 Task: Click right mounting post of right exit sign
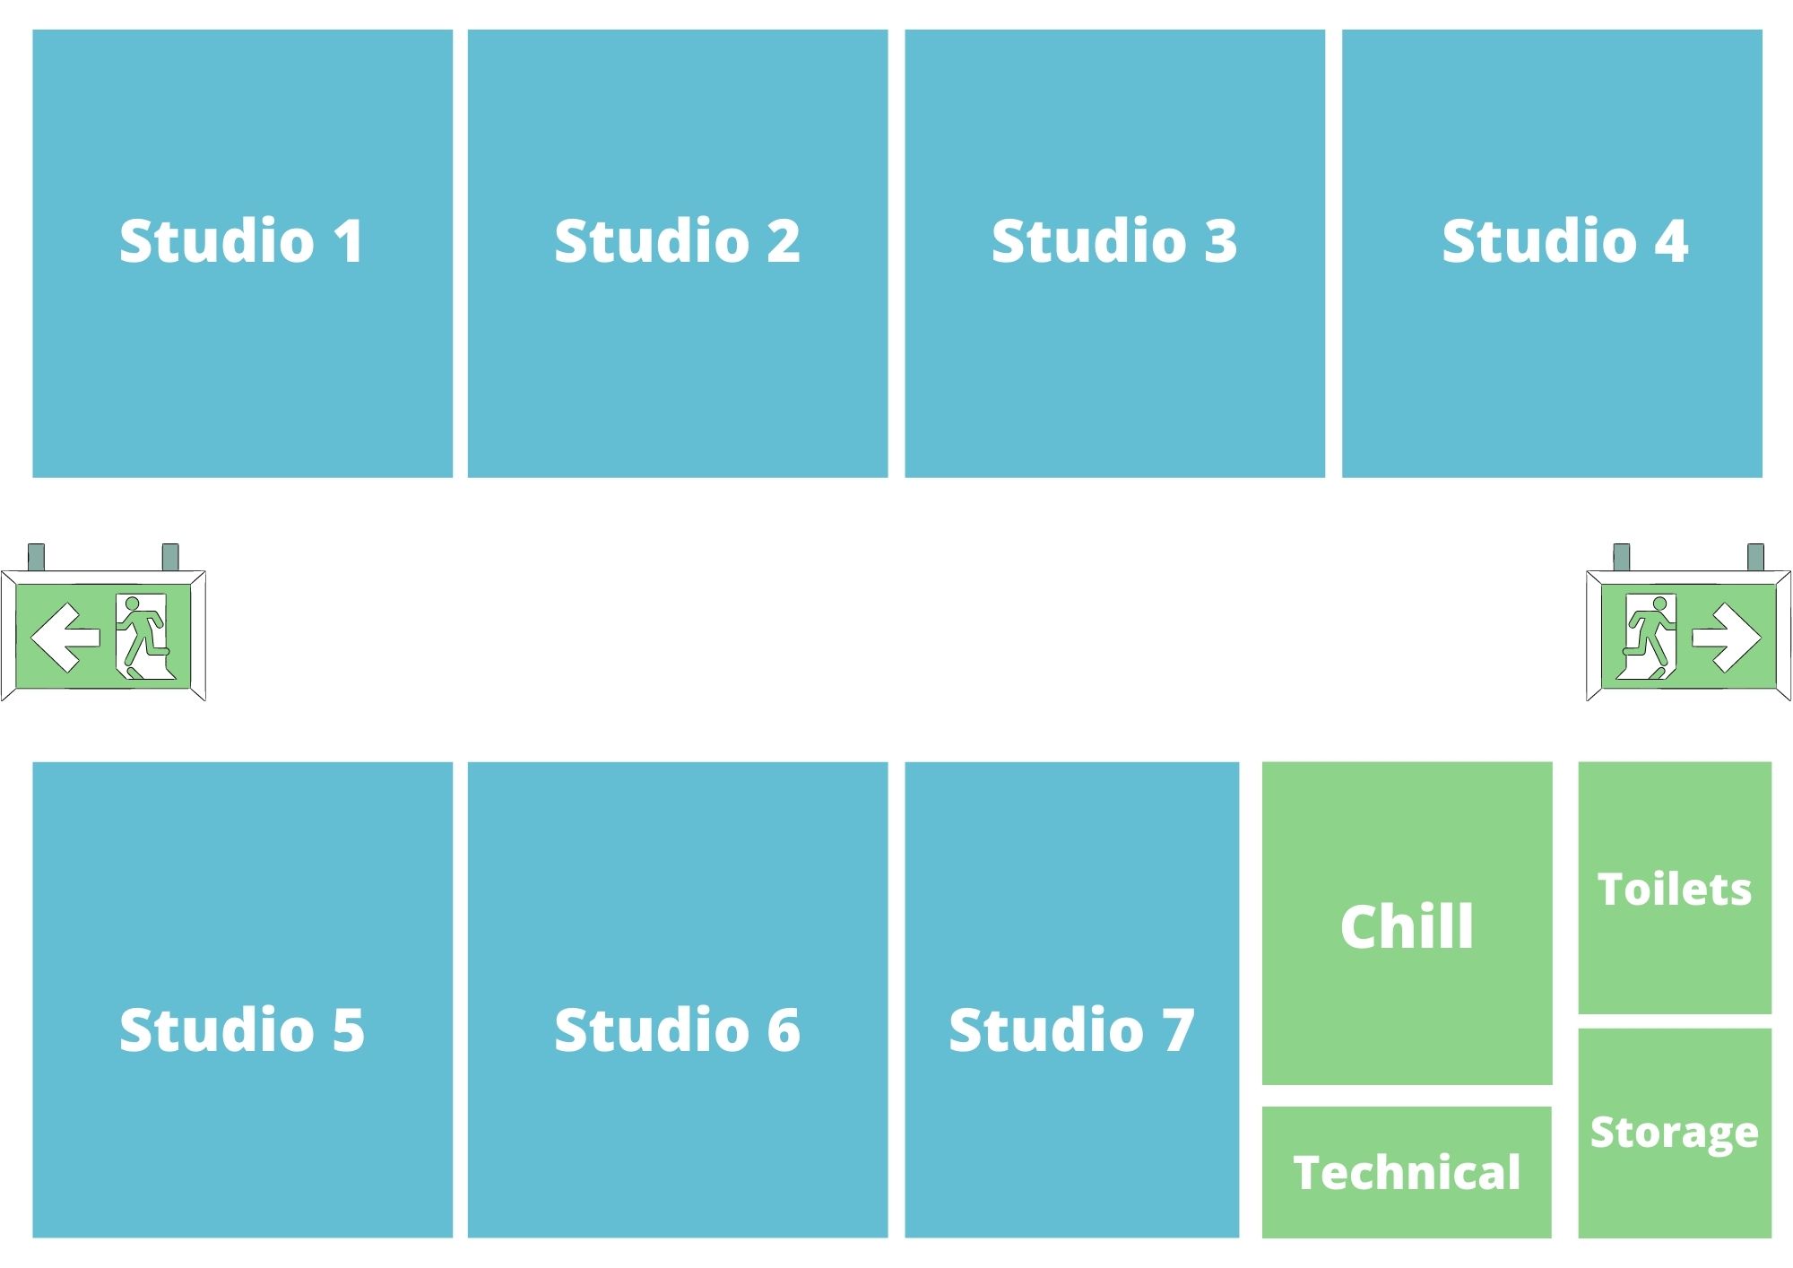(x=1755, y=557)
